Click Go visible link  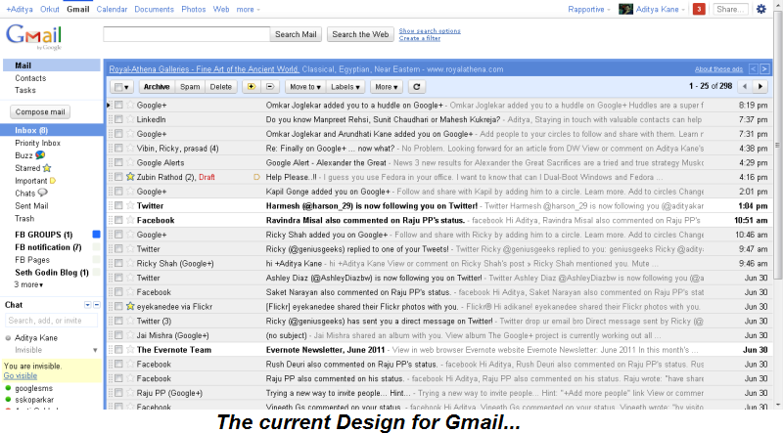[20, 375]
